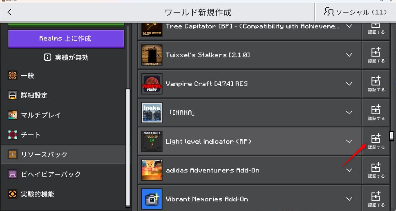This screenshot has width=396, height=211.
Task: Click the チート icon
Action: 13,135
